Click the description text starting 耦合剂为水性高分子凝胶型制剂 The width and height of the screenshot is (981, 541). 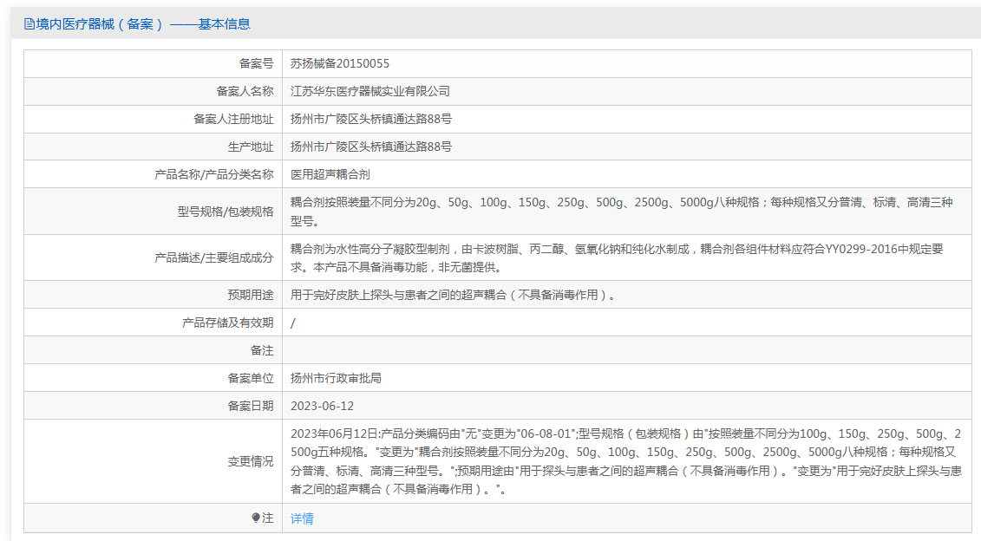[617, 257]
